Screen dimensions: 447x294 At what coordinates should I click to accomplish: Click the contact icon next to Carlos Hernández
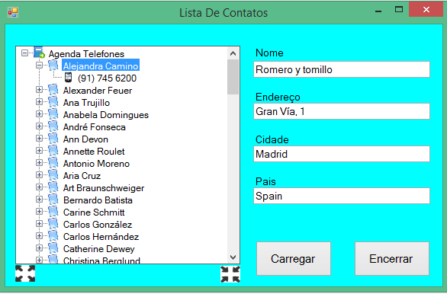pos(53,236)
